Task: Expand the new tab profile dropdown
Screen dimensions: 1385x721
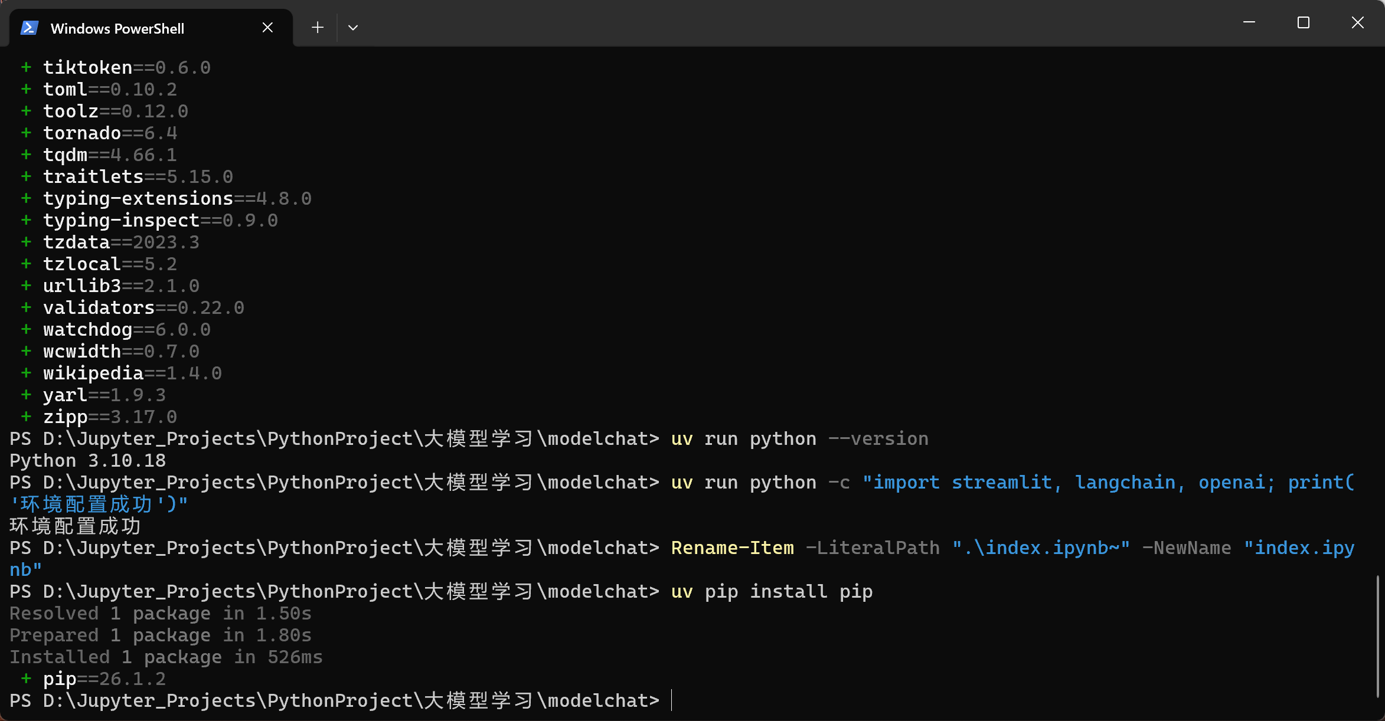Action: 353,28
